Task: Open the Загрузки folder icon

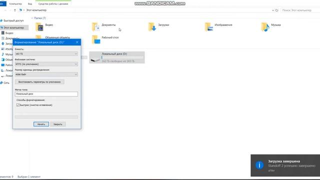Action: [152, 27]
